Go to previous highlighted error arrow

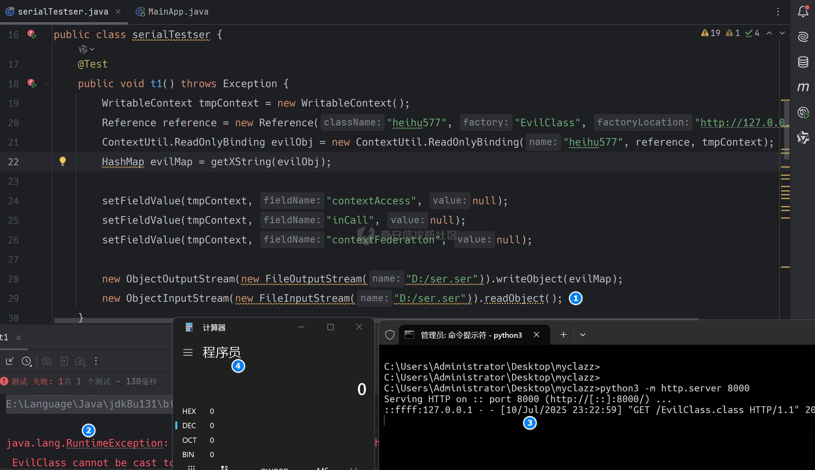[769, 33]
